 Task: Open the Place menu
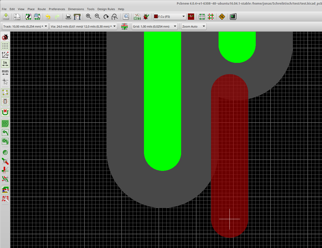pyautogui.click(x=31, y=9)
